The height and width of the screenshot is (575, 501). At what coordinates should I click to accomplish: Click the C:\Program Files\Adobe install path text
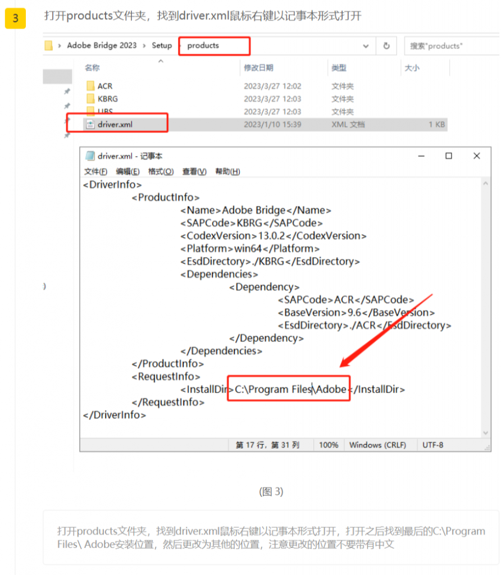tap(290, 389)
